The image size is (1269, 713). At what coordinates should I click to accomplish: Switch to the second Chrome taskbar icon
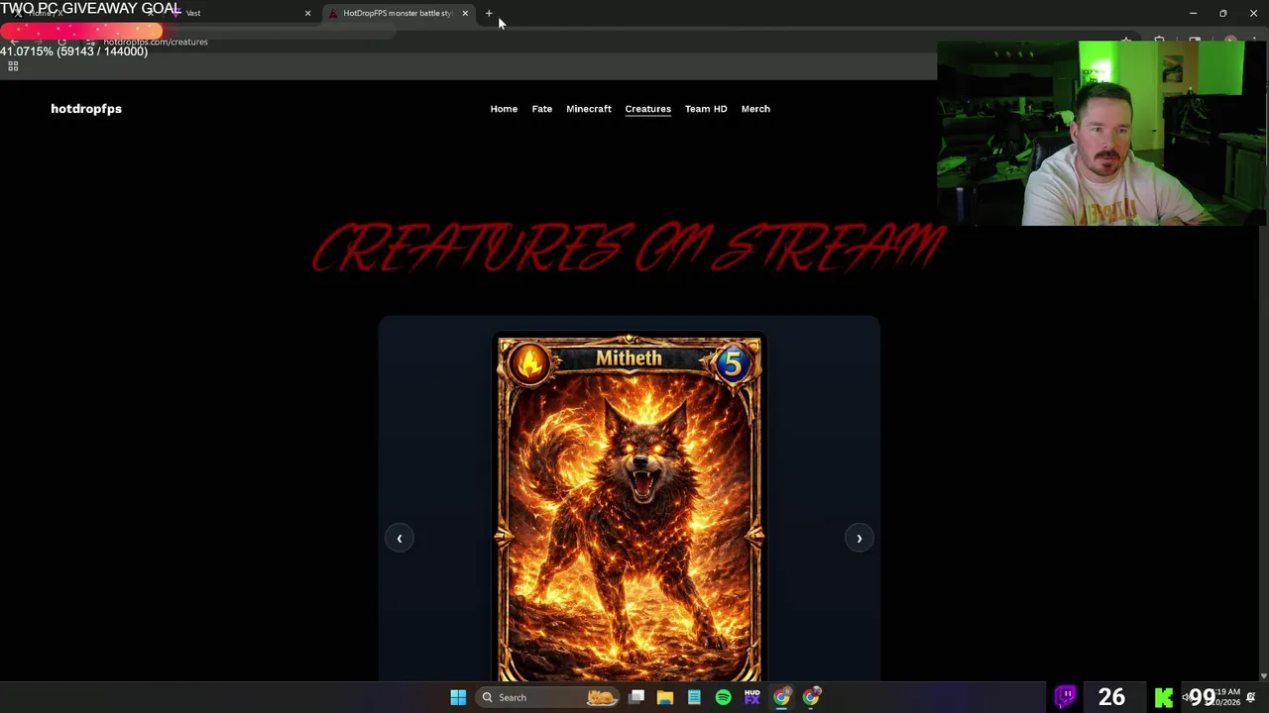tap(811, 697)
